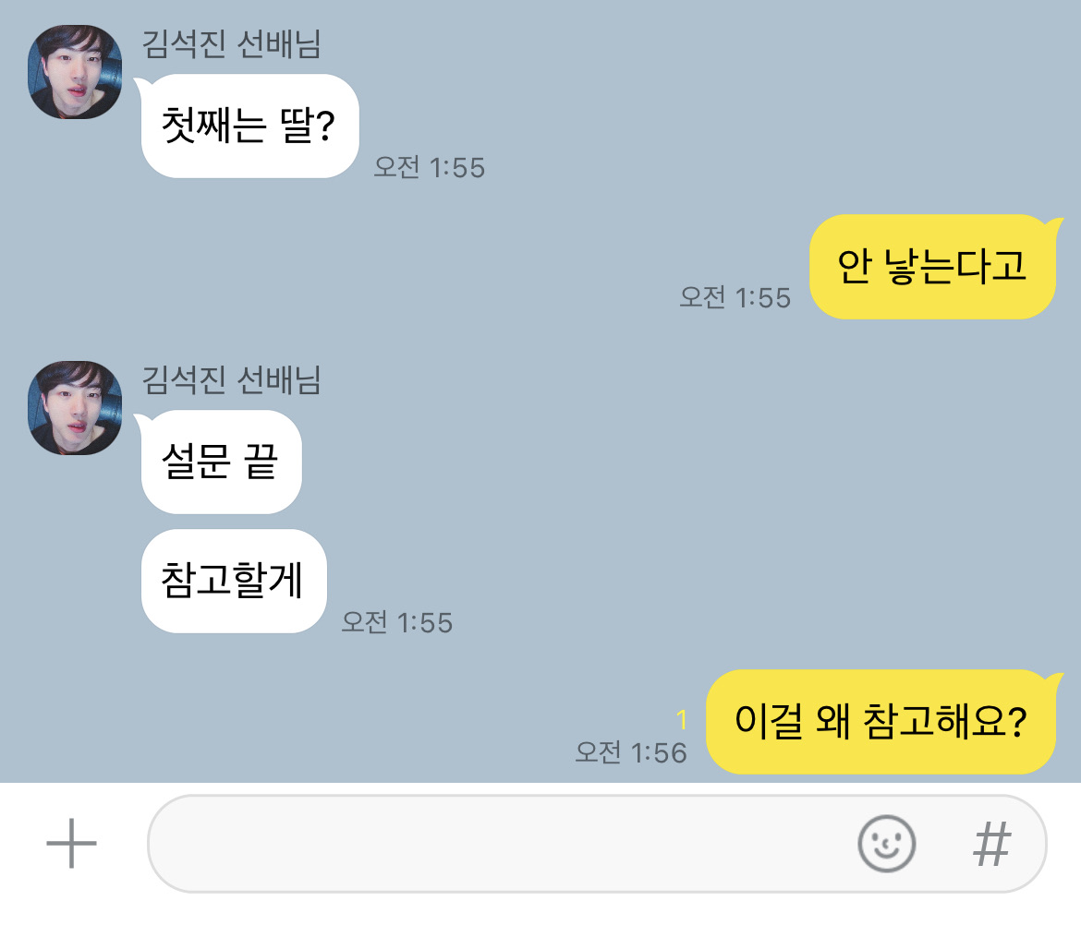Open the plus attachment menu

(x=71, y=843)
